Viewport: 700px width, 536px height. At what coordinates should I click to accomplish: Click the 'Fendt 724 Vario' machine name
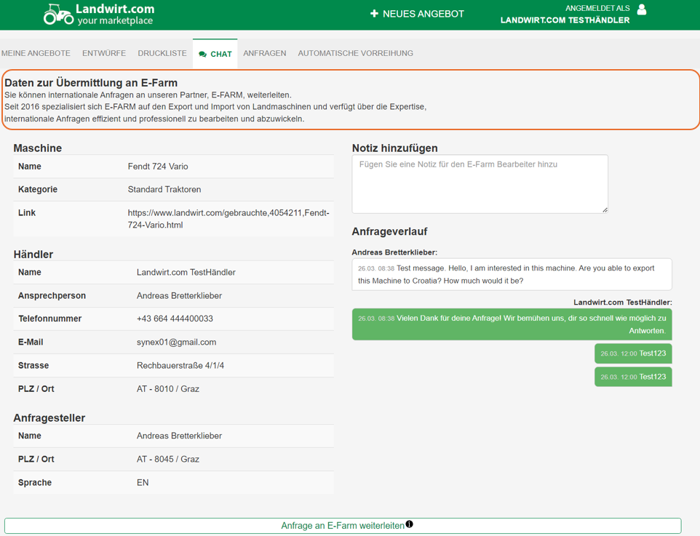158,167
